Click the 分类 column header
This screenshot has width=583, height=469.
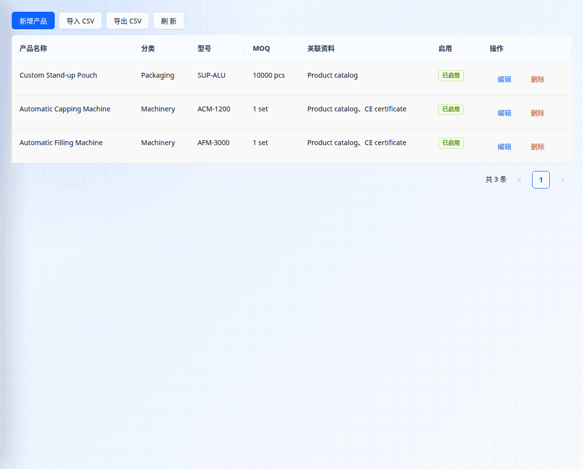(161, 48)
